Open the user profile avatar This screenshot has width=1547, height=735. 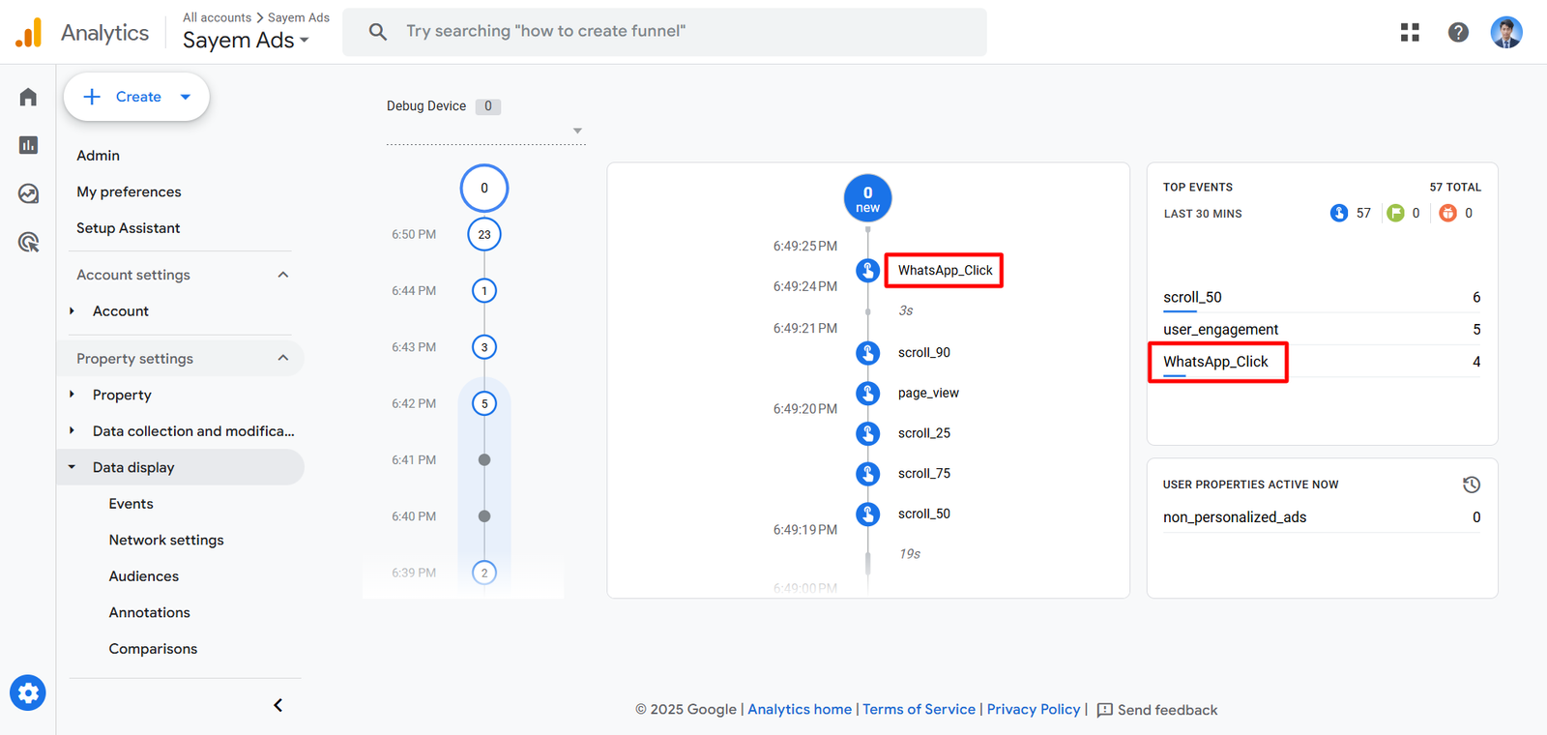pos(1505,32)
